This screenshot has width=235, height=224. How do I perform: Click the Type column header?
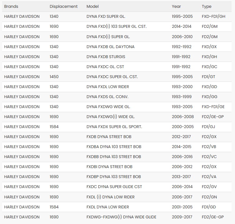point(206,7)
